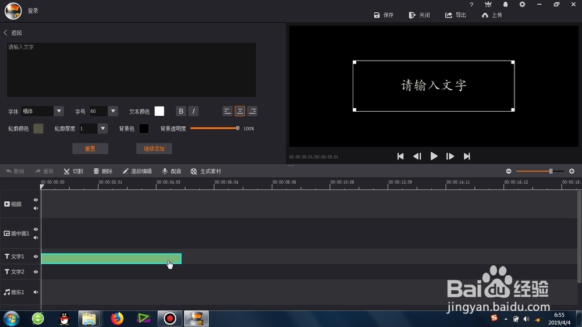
Task: Click the export (导出) button
Action: point(456,15)
